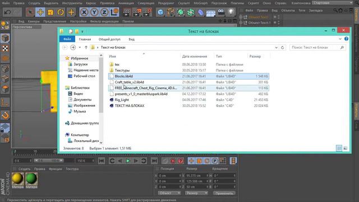Screen dimensions: 359x202
Task: Expand the address bar history dropdown
Action: tap(276, 47)
